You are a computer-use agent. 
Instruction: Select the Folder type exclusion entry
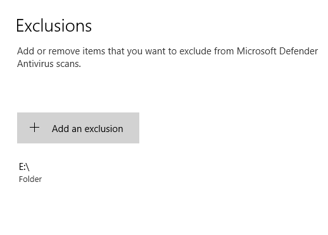pos(30,172)
